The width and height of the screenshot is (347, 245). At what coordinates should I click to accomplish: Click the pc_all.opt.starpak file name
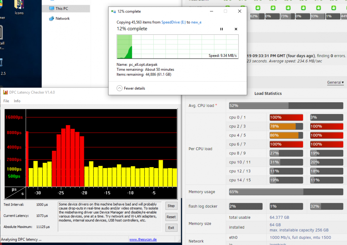tap(143, 64)
